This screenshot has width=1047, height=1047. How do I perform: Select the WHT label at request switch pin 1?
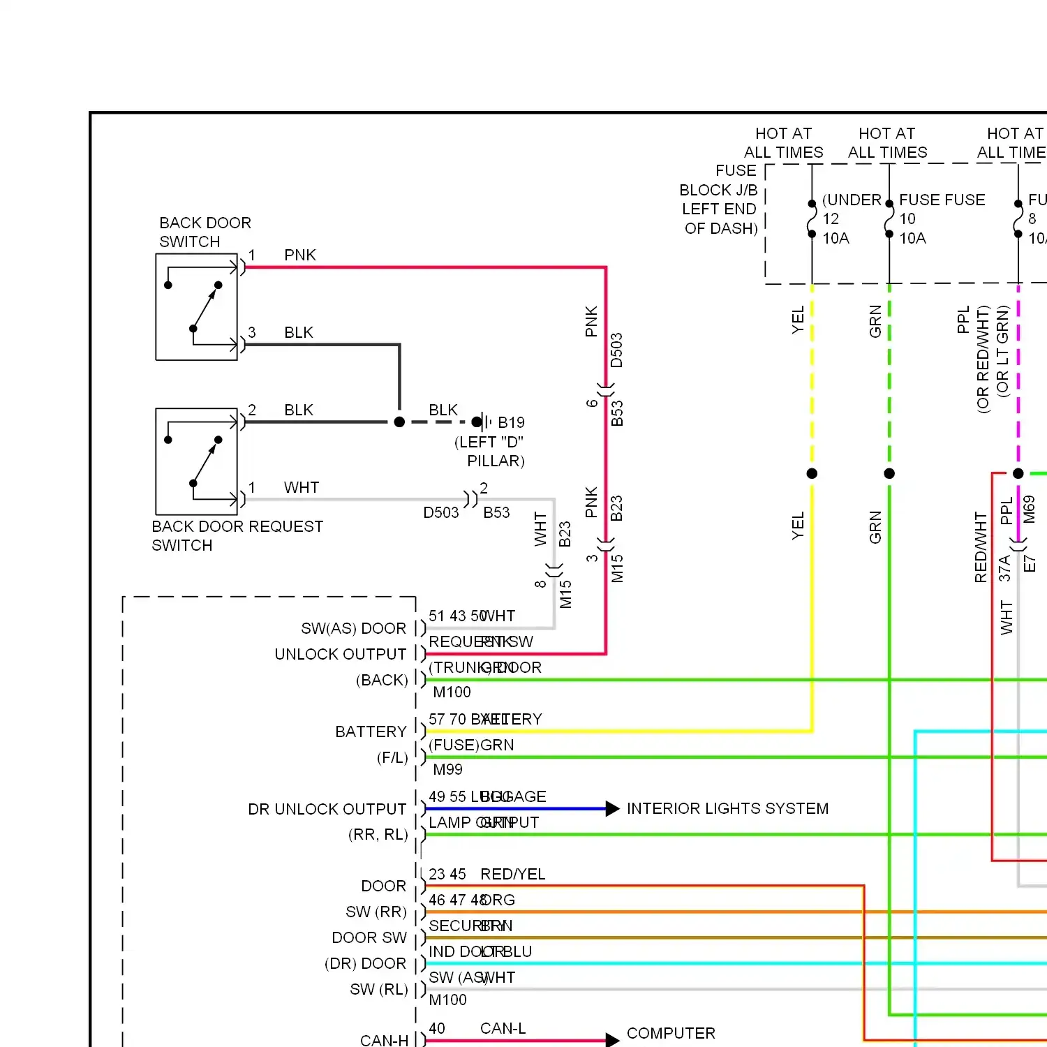[302, 487]
